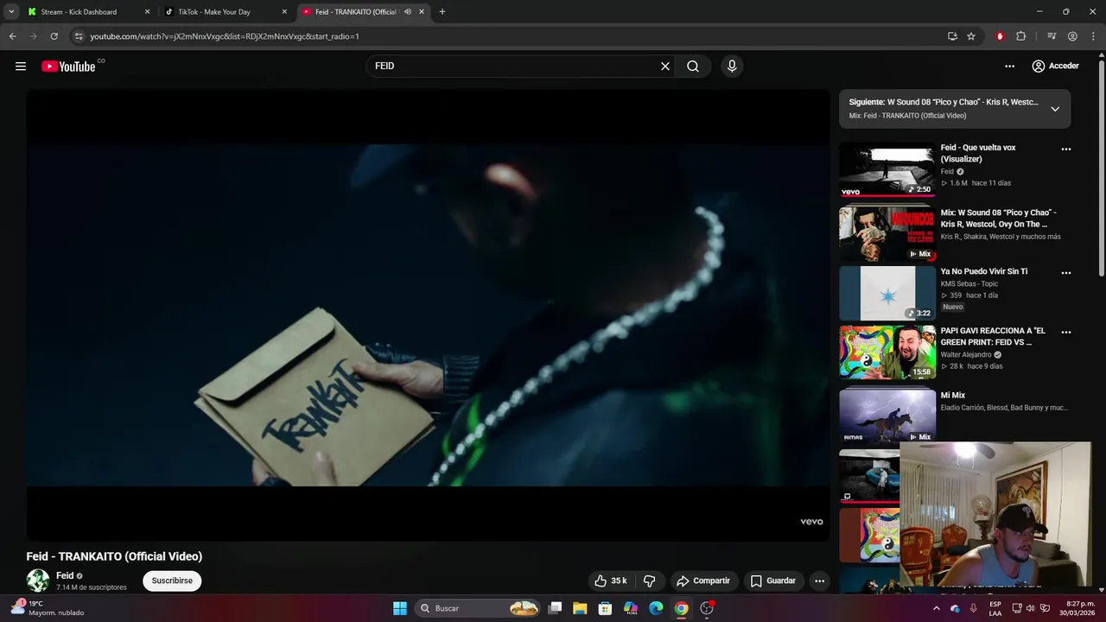Click video title Feid - TRANKAITO (Official Video)
Screen dimensions: 1106x622
click(114, 556)
